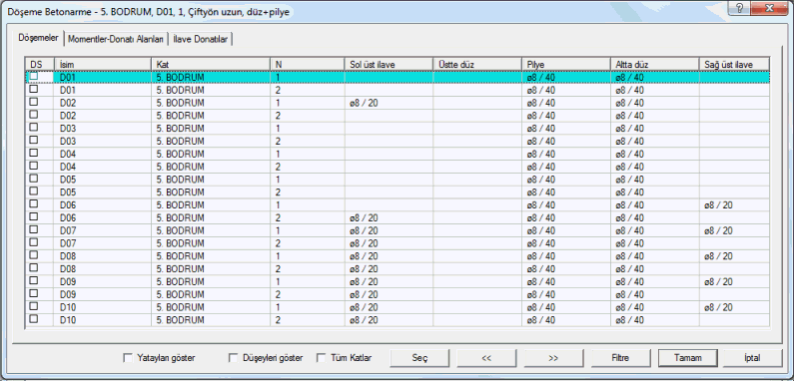Open the Filtre button

tap(620, 358)
